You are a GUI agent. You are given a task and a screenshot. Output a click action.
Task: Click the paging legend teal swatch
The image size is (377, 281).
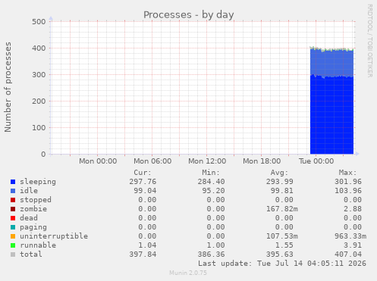pyautogui.click(x=13, y=227)
